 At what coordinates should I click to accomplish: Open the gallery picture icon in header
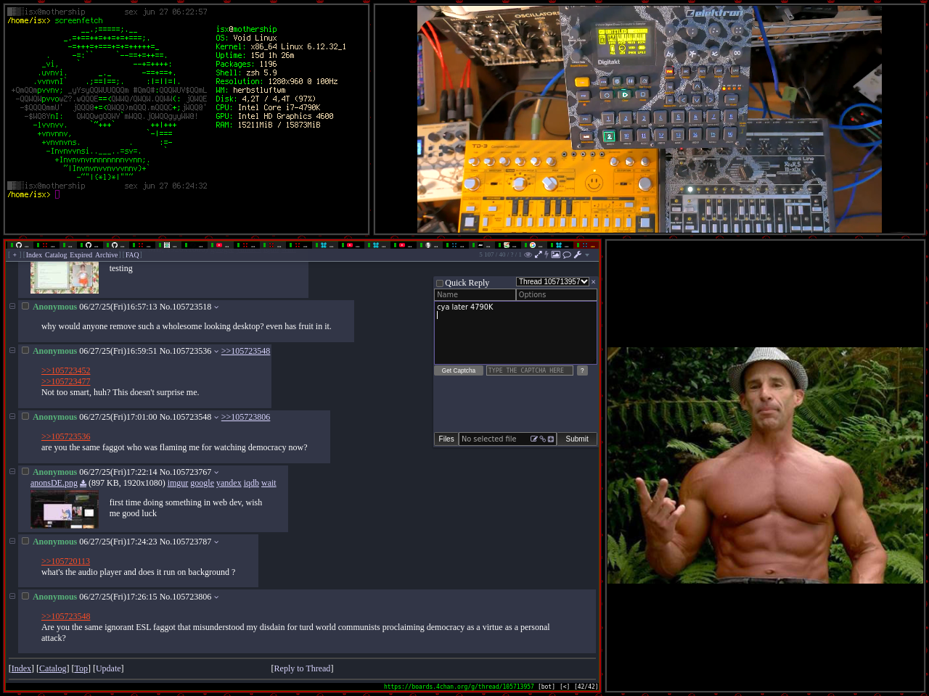coord(556,254)
